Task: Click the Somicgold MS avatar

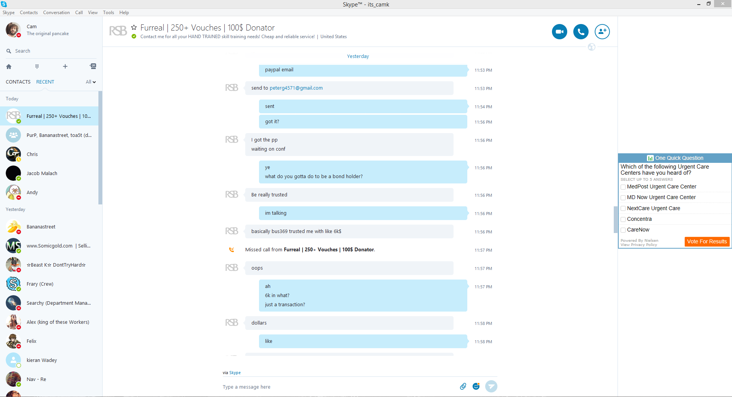Action: [13, 246]
